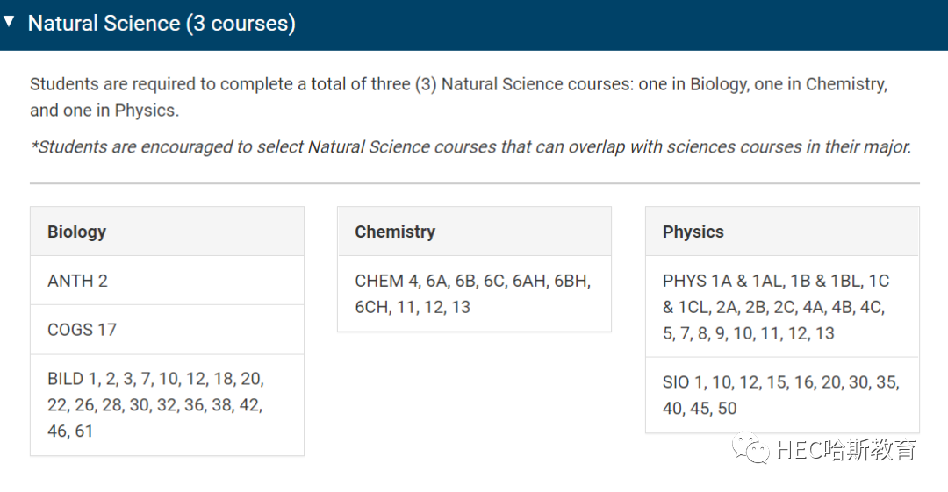
Task: Select the Biology column header
Action: 167,232
